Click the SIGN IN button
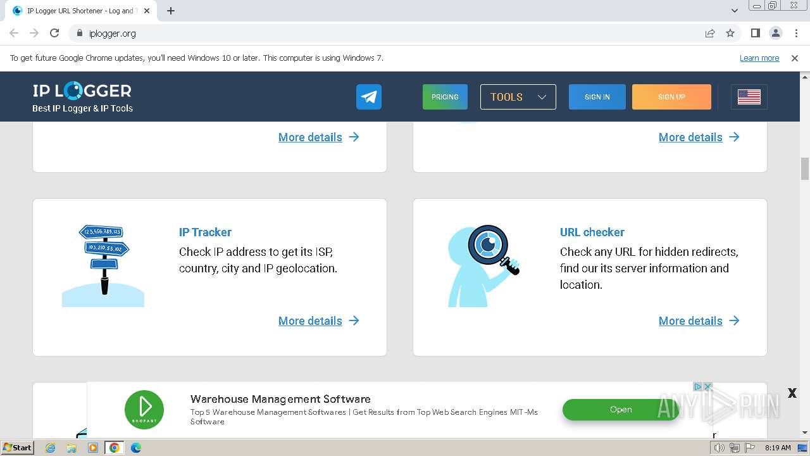810x456 pixels. pyautogui.click(x=597, y=97)
